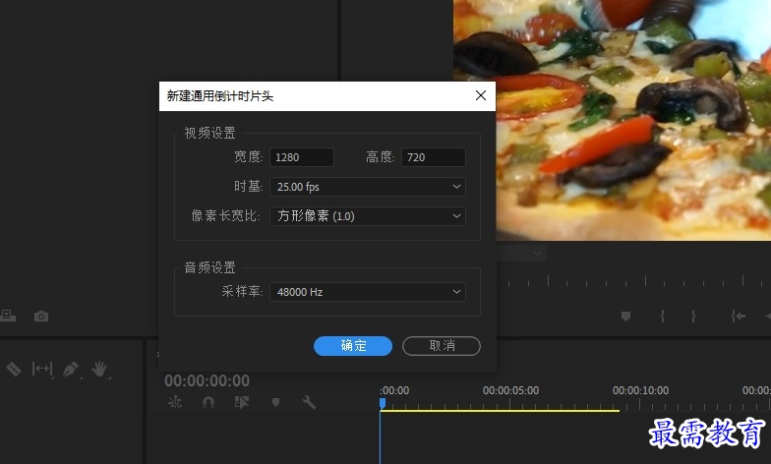Screen dimensions: 771x464
Task: Click the Export Frame camera icon
Action: [41, 317]
